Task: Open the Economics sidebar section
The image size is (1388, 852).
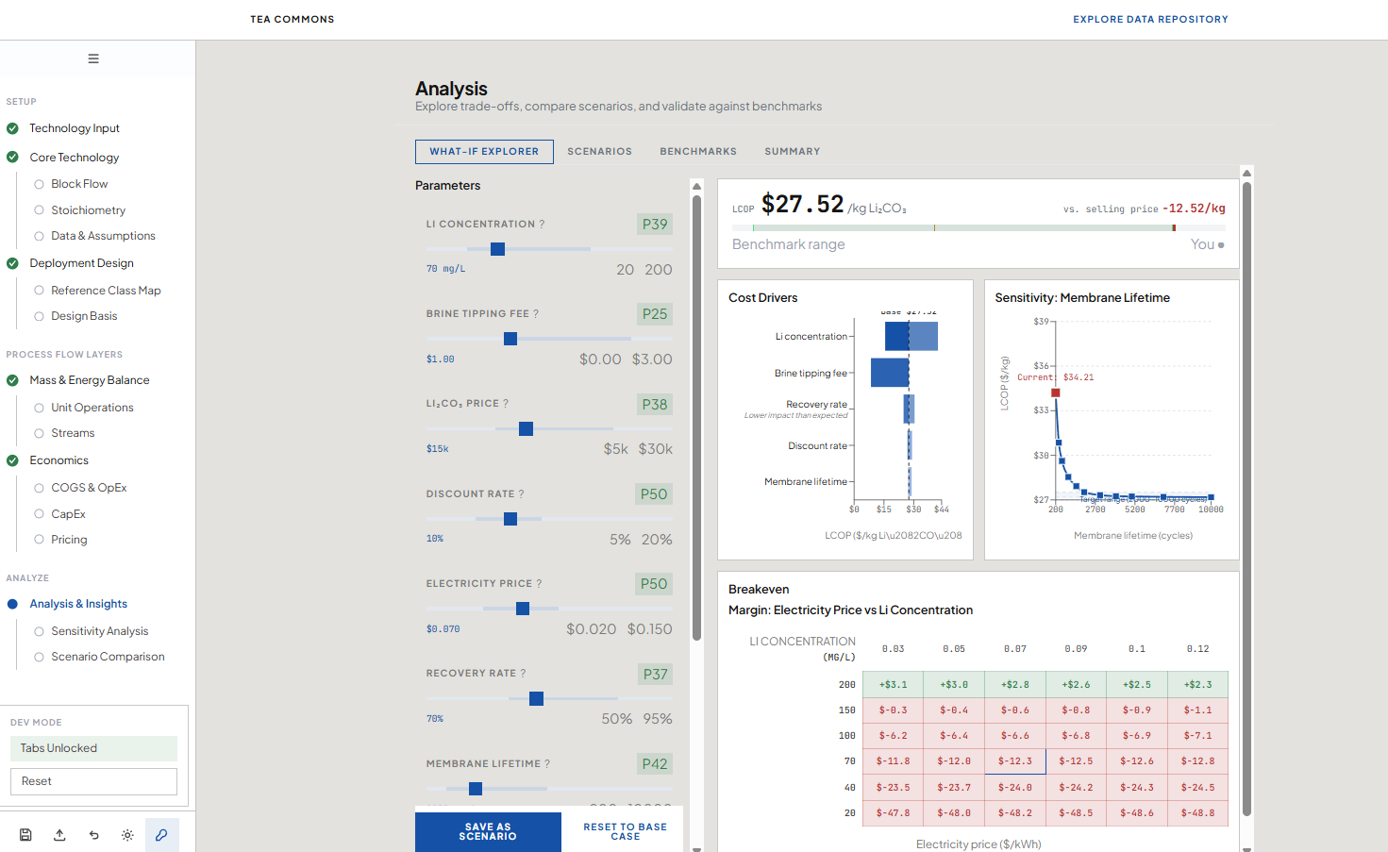Action: 59,460
